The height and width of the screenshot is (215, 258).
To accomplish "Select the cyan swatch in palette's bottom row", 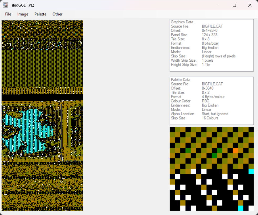I will tap(241, 208).
